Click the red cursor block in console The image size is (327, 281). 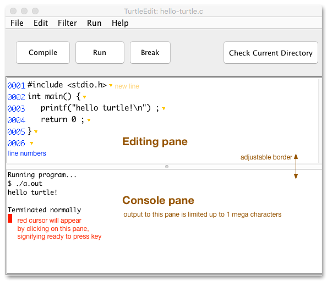[x=10, y=218]
